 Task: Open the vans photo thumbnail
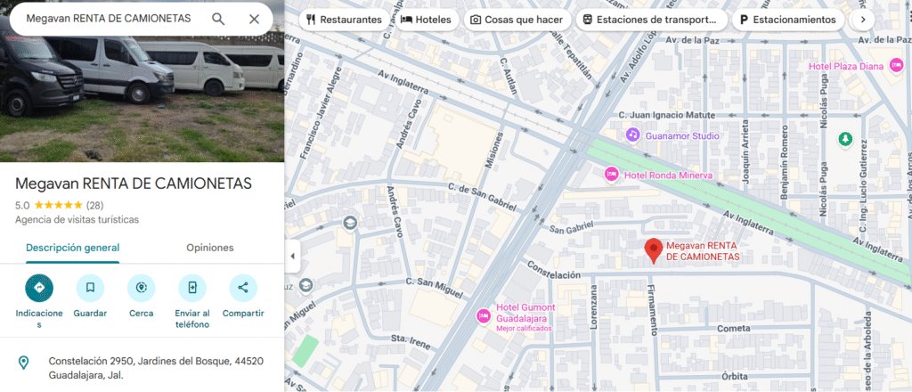point(142,81)
